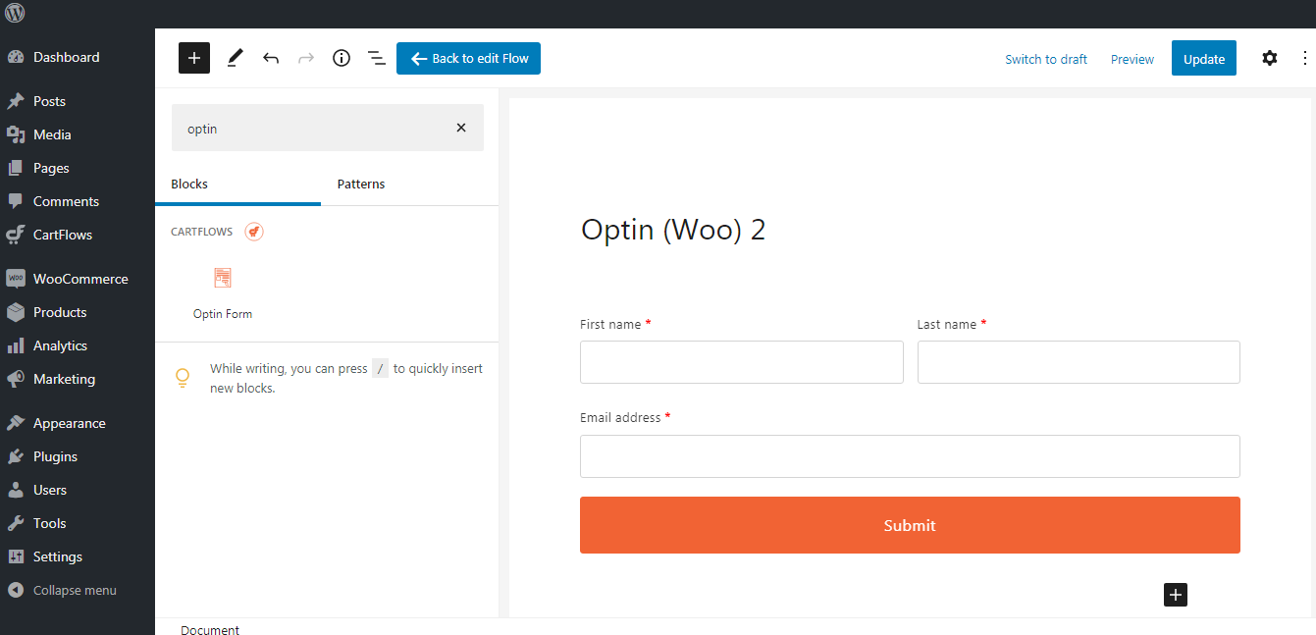The image size is (1316, 635).
Task: Insert the Optin Form block
Action: click(223, 292)
